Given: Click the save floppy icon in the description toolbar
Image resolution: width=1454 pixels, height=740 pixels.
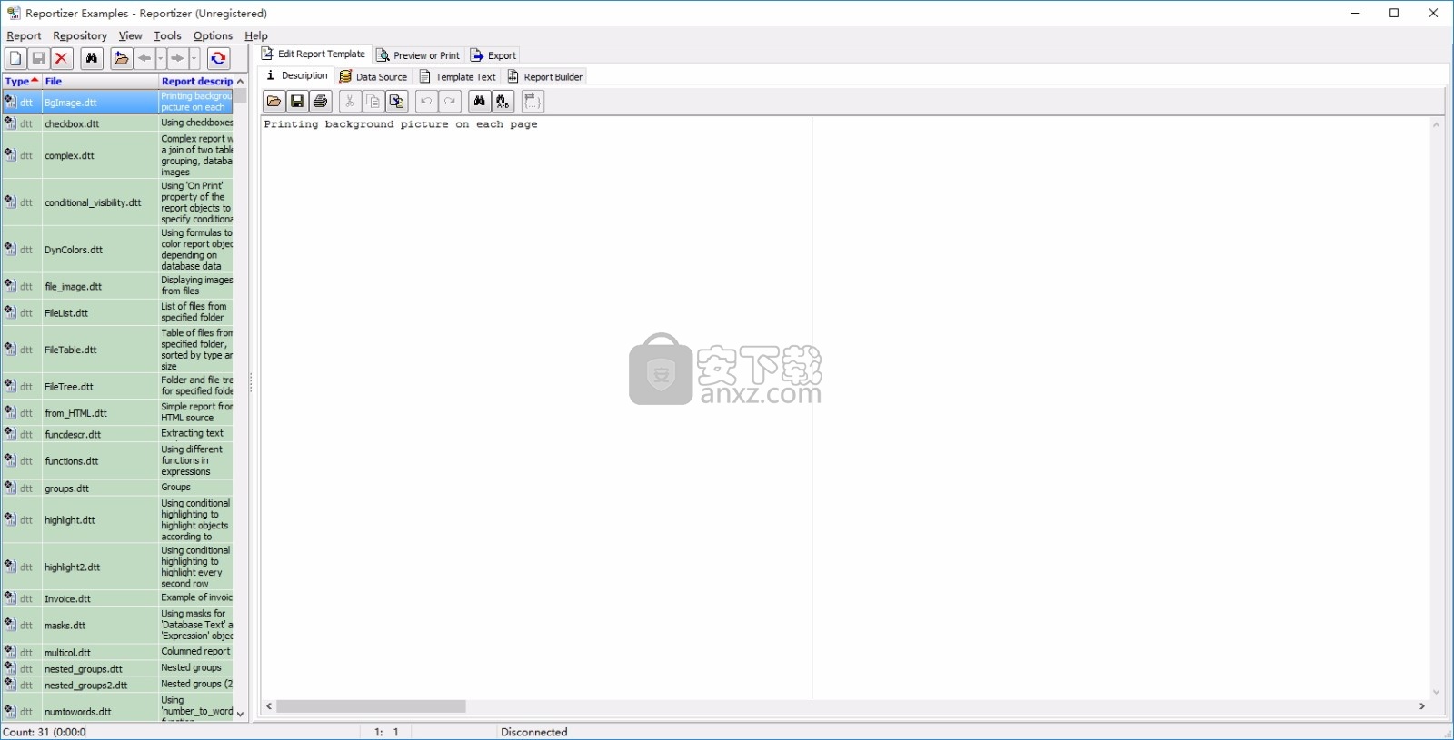Looking at the screenshot, I should (x=297, y=102).
